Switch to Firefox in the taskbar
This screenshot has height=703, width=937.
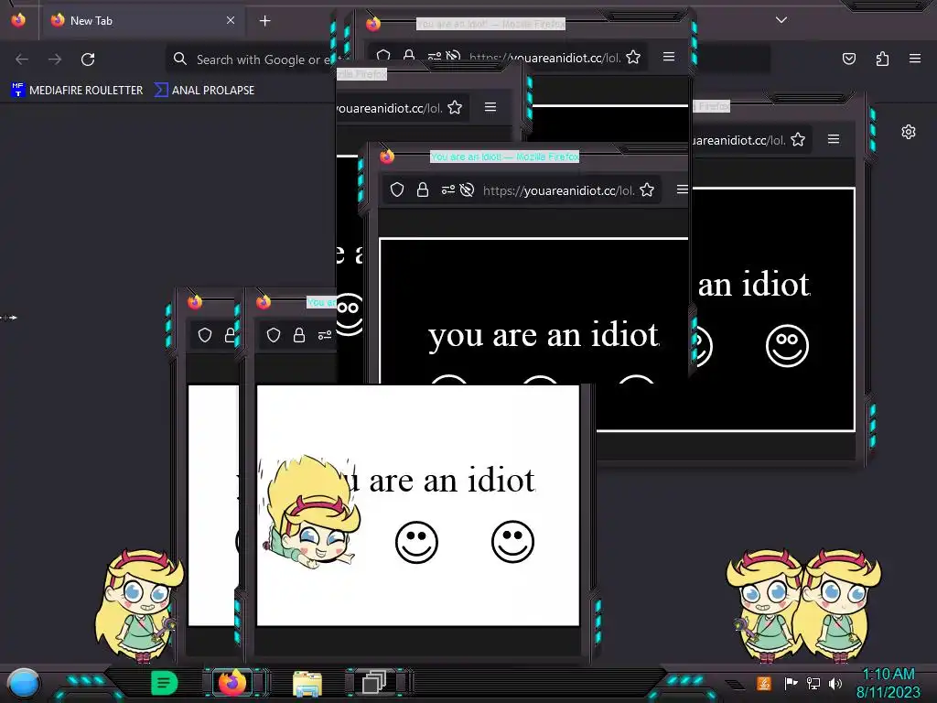click(x=232, y=683)
